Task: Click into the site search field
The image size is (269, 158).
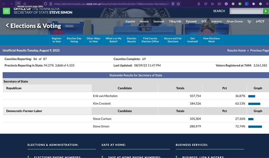Action: [246, 11]
